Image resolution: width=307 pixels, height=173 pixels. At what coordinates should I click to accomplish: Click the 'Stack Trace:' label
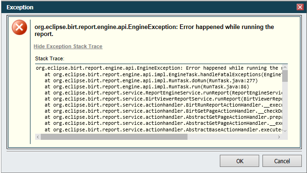click(50, 58)
